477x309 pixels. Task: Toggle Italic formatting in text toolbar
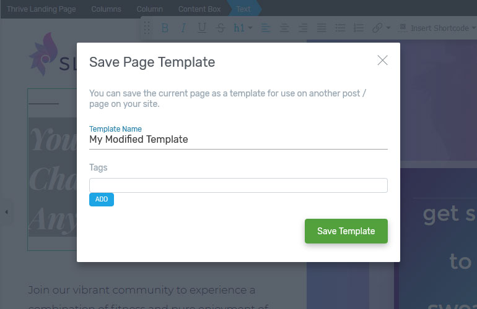pyautogui.click(x=183, y=28)
